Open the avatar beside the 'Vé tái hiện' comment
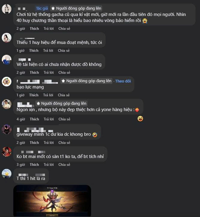Viewport: 200px width, 217px height. (x=7, y=60)
